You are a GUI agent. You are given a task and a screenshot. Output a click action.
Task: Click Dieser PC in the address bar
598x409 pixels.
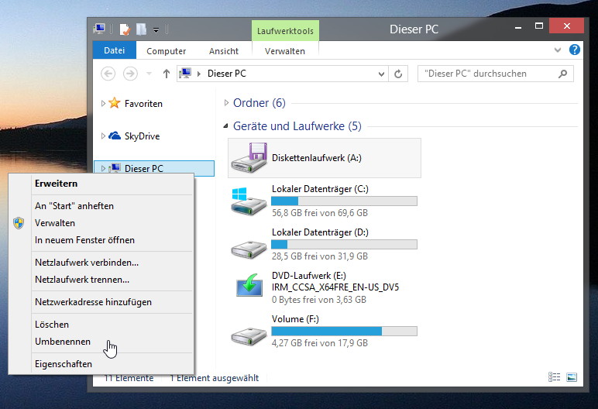pyautogui.click(x=226, y=74)
